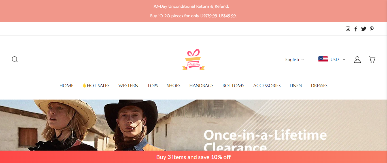Browse the HANDBAGS category
The width and height of the screenshot is (387, 163).
click(201, 86)
